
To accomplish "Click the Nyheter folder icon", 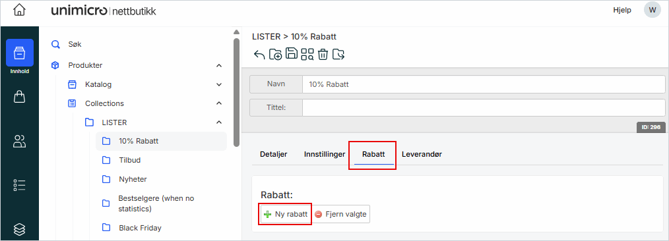I will (106, 179).
